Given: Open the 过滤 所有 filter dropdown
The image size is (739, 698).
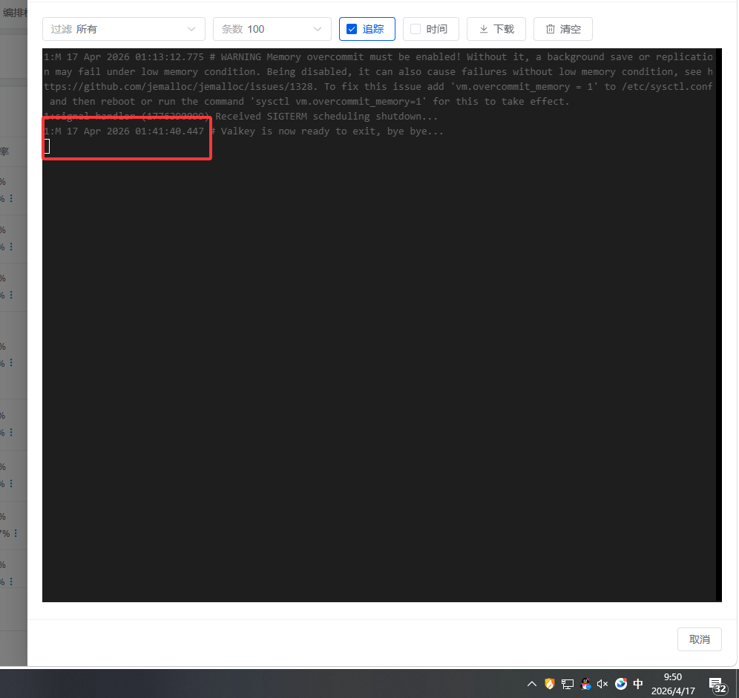Looking at the screenshot, I should tap(123, 29).
